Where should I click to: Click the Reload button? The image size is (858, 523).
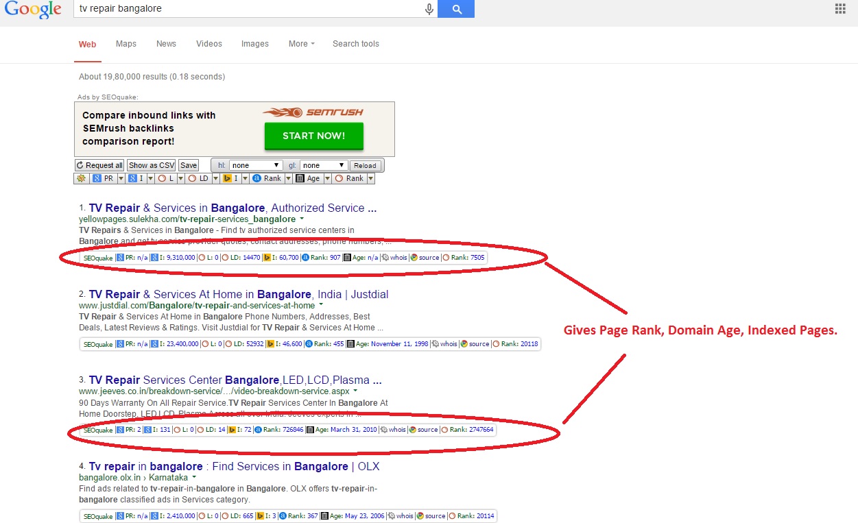pyautogui.click(x=365, y=165)
